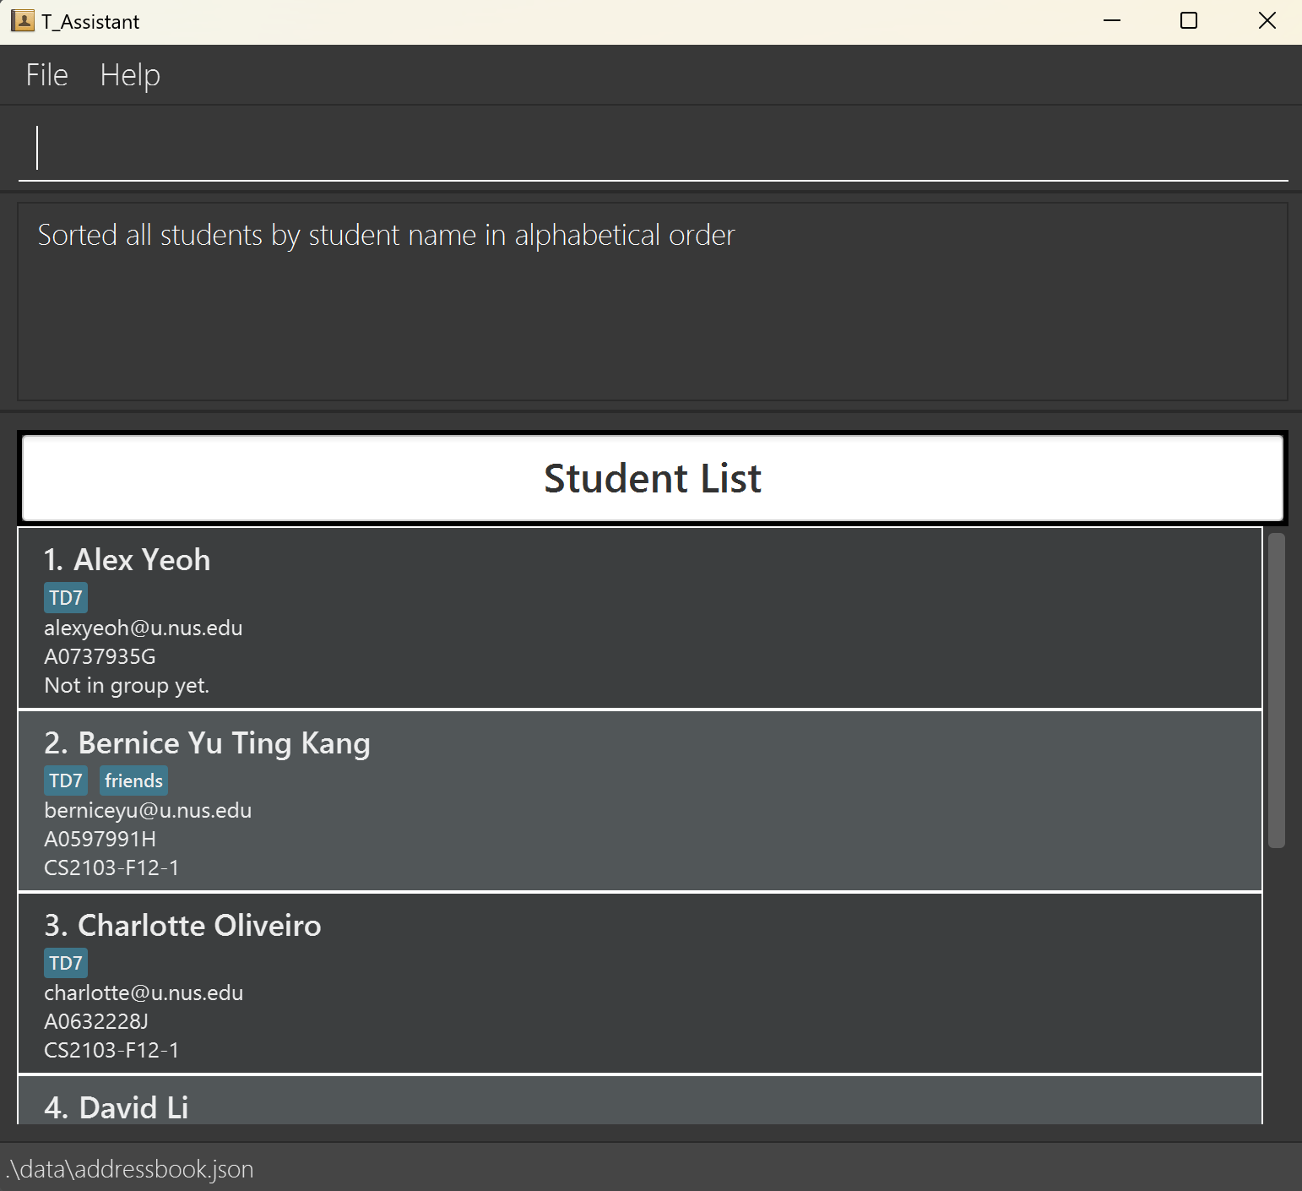Image resolution: width=1302 pixels, height=1191 pixels.
Task: Maximize the T_Assistant window
Action: 1188,21
